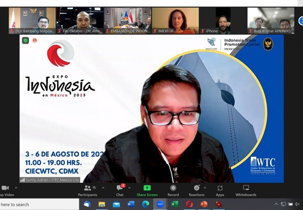
Task: Expand the video options arrow
Action: coord(16,188)
